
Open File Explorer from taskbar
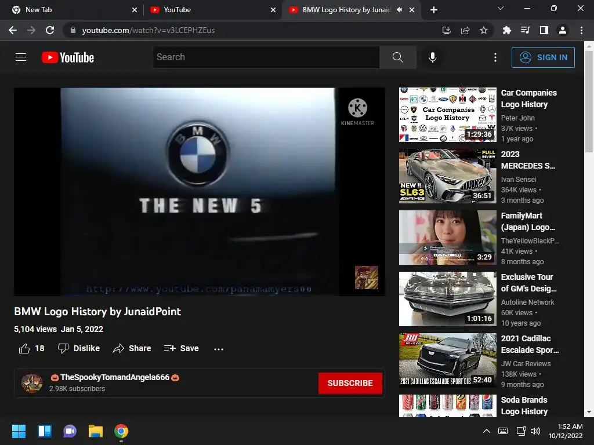96,431
